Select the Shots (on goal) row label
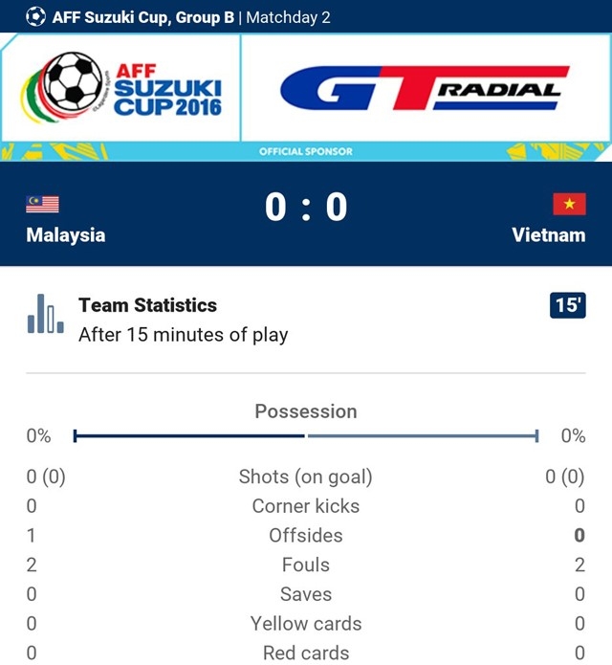 [306, 477]
